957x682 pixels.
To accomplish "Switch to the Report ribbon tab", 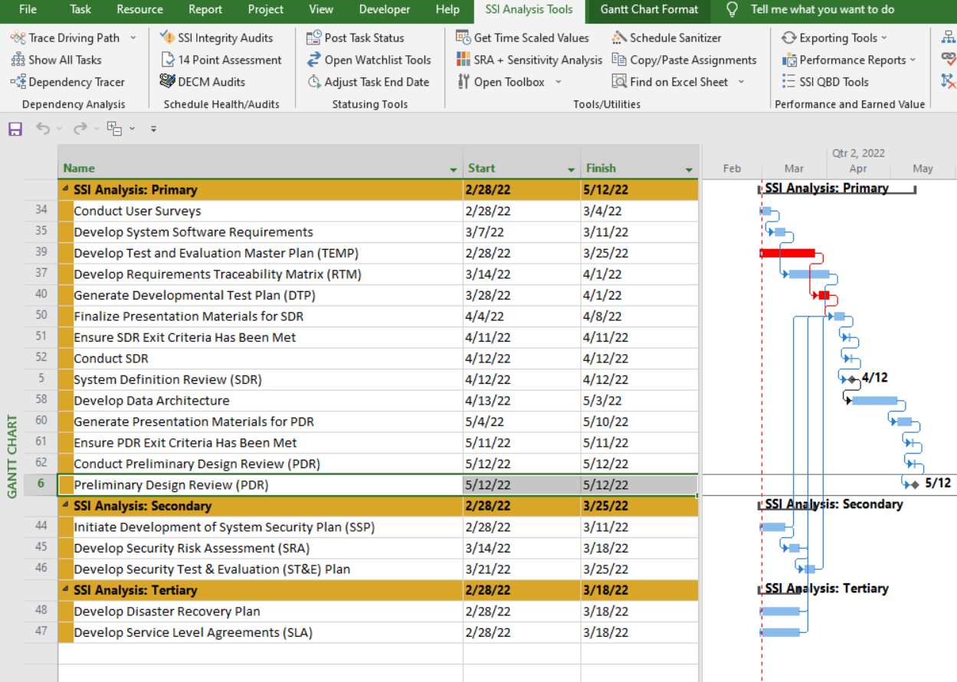I will pos(205,10).
